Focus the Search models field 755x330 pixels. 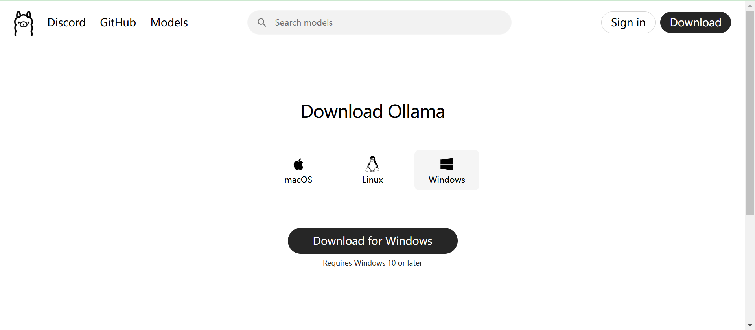click(x=379, y=22)
